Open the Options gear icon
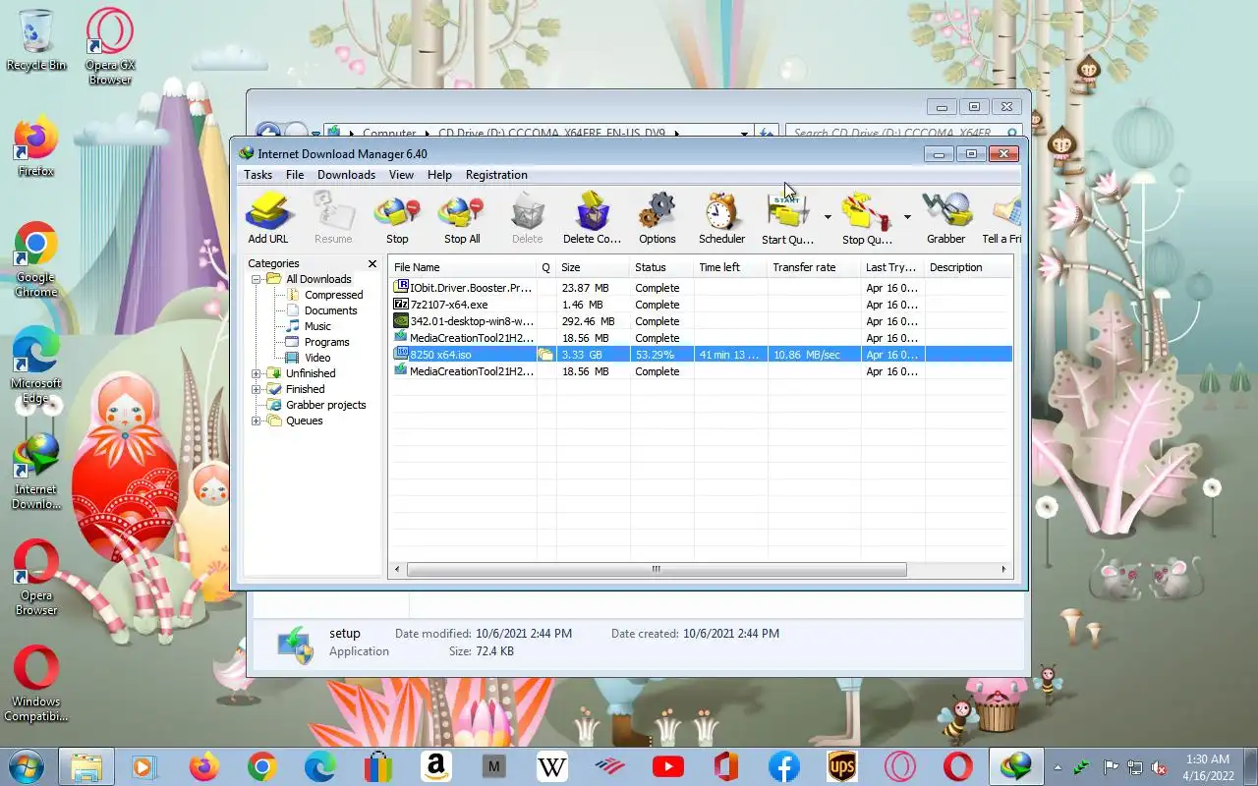The height and width of the screenshot is (786, 1258). [657, 217]
